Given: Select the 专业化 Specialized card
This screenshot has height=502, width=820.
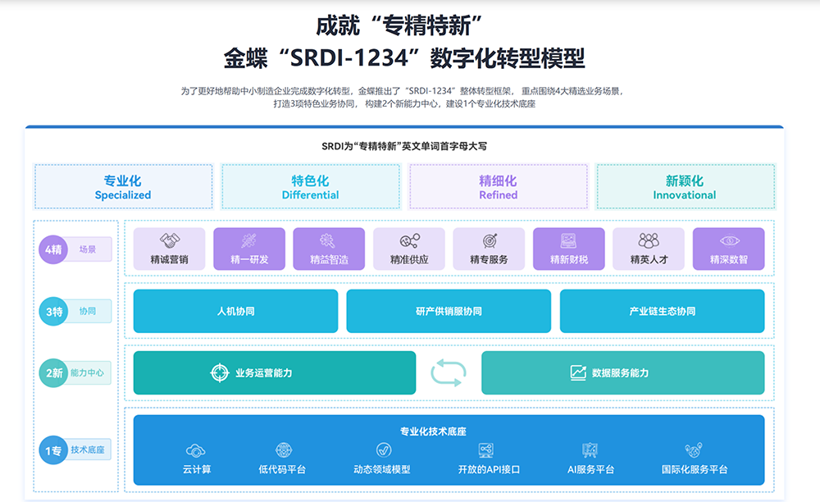Looking at the screenshot, I should [124, 187].
